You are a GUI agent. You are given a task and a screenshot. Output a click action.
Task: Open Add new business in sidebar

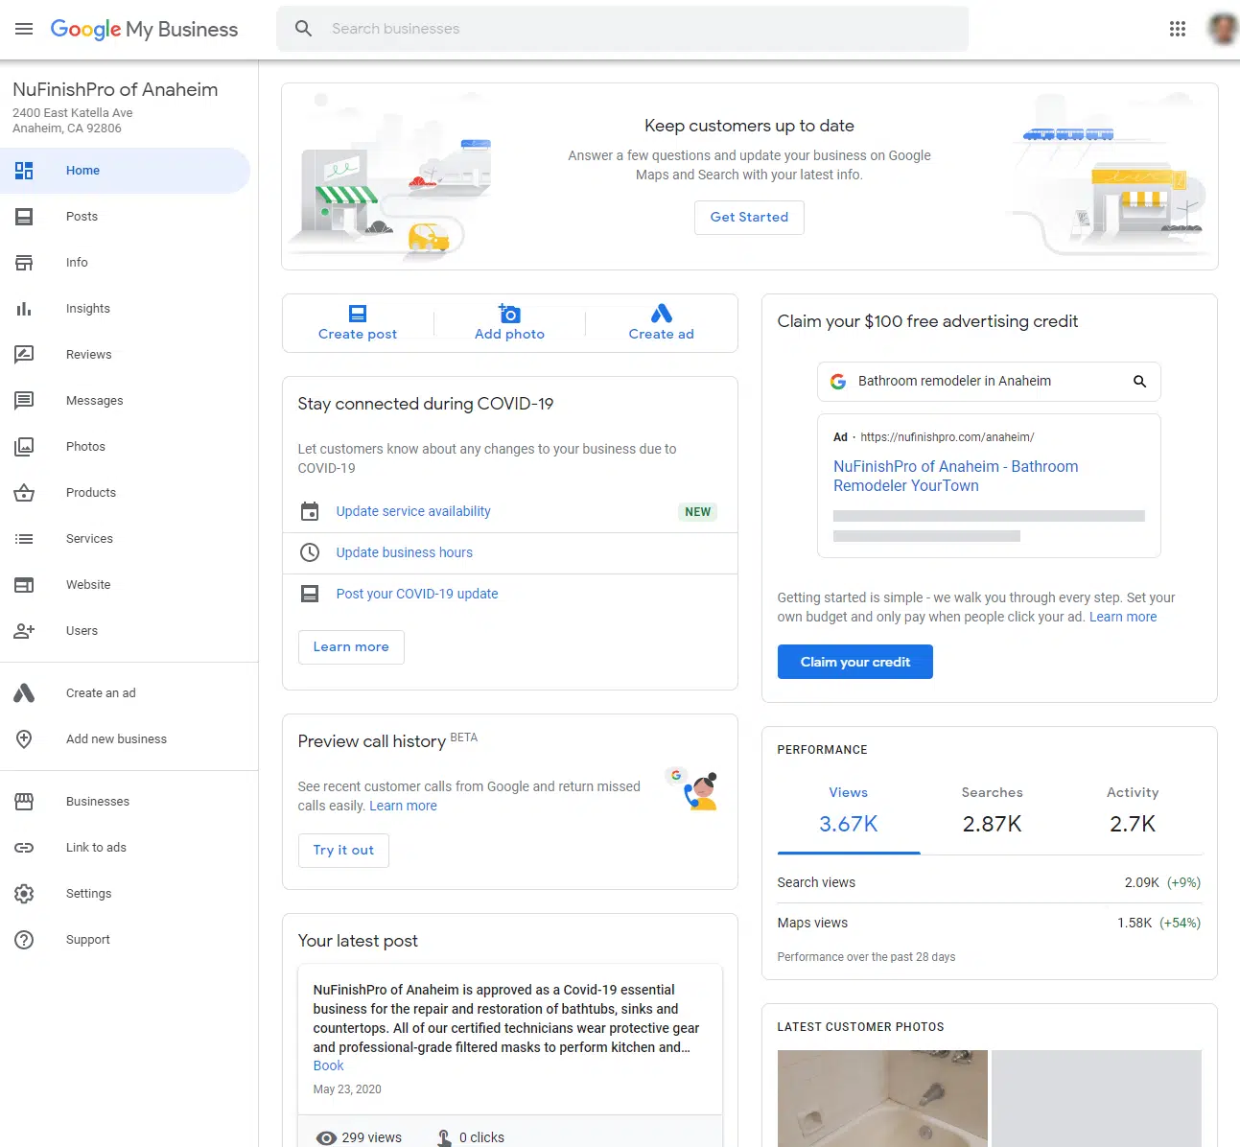point(125,739)
